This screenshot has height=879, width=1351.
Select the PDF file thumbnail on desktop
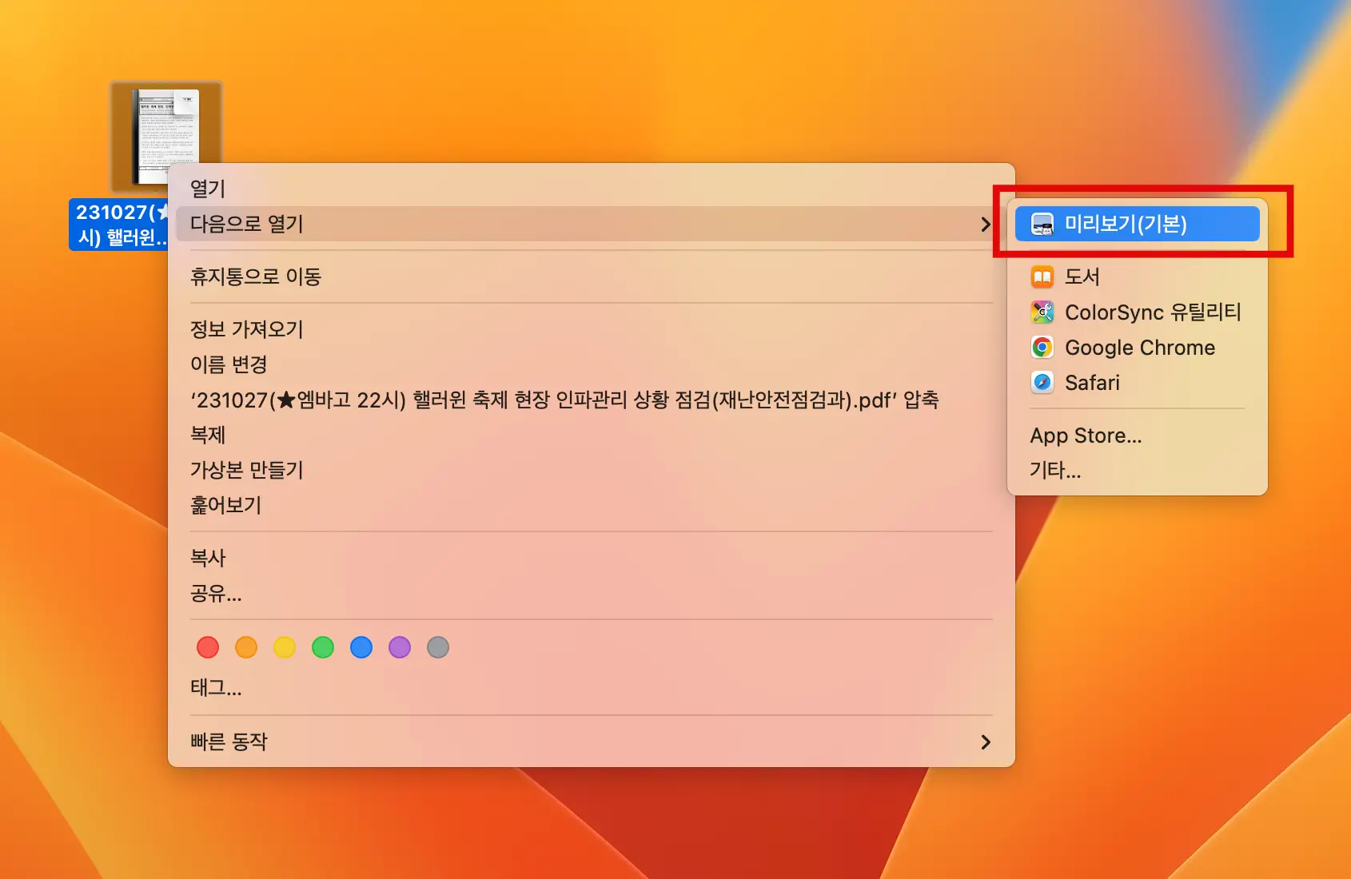166,136
